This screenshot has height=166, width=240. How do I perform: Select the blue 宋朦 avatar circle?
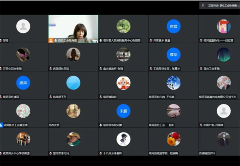(x=123, y=111)
